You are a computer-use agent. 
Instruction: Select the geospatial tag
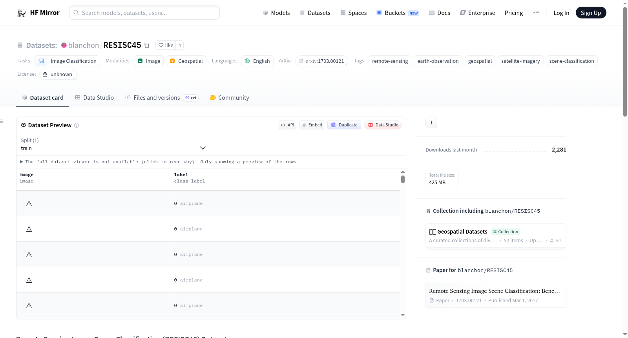[480, 61]
